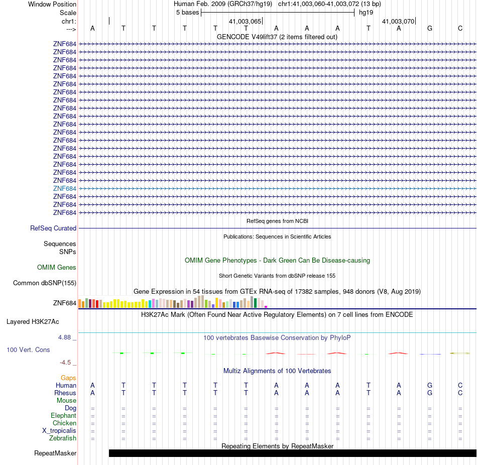Open Multiz Alignments of 100 Vertebrates title
The width and height of the screenshot is (477, 465).
click(277, 371)
